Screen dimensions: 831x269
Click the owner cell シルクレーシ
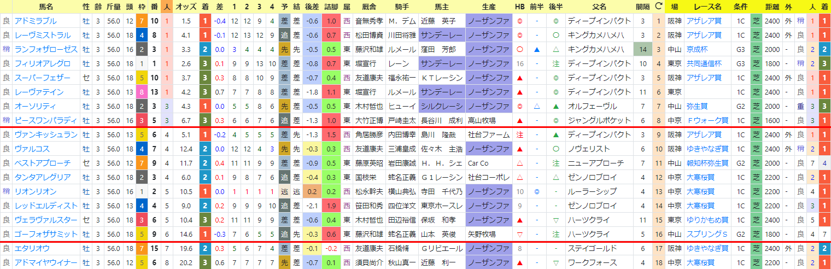(x=442, y=107)
